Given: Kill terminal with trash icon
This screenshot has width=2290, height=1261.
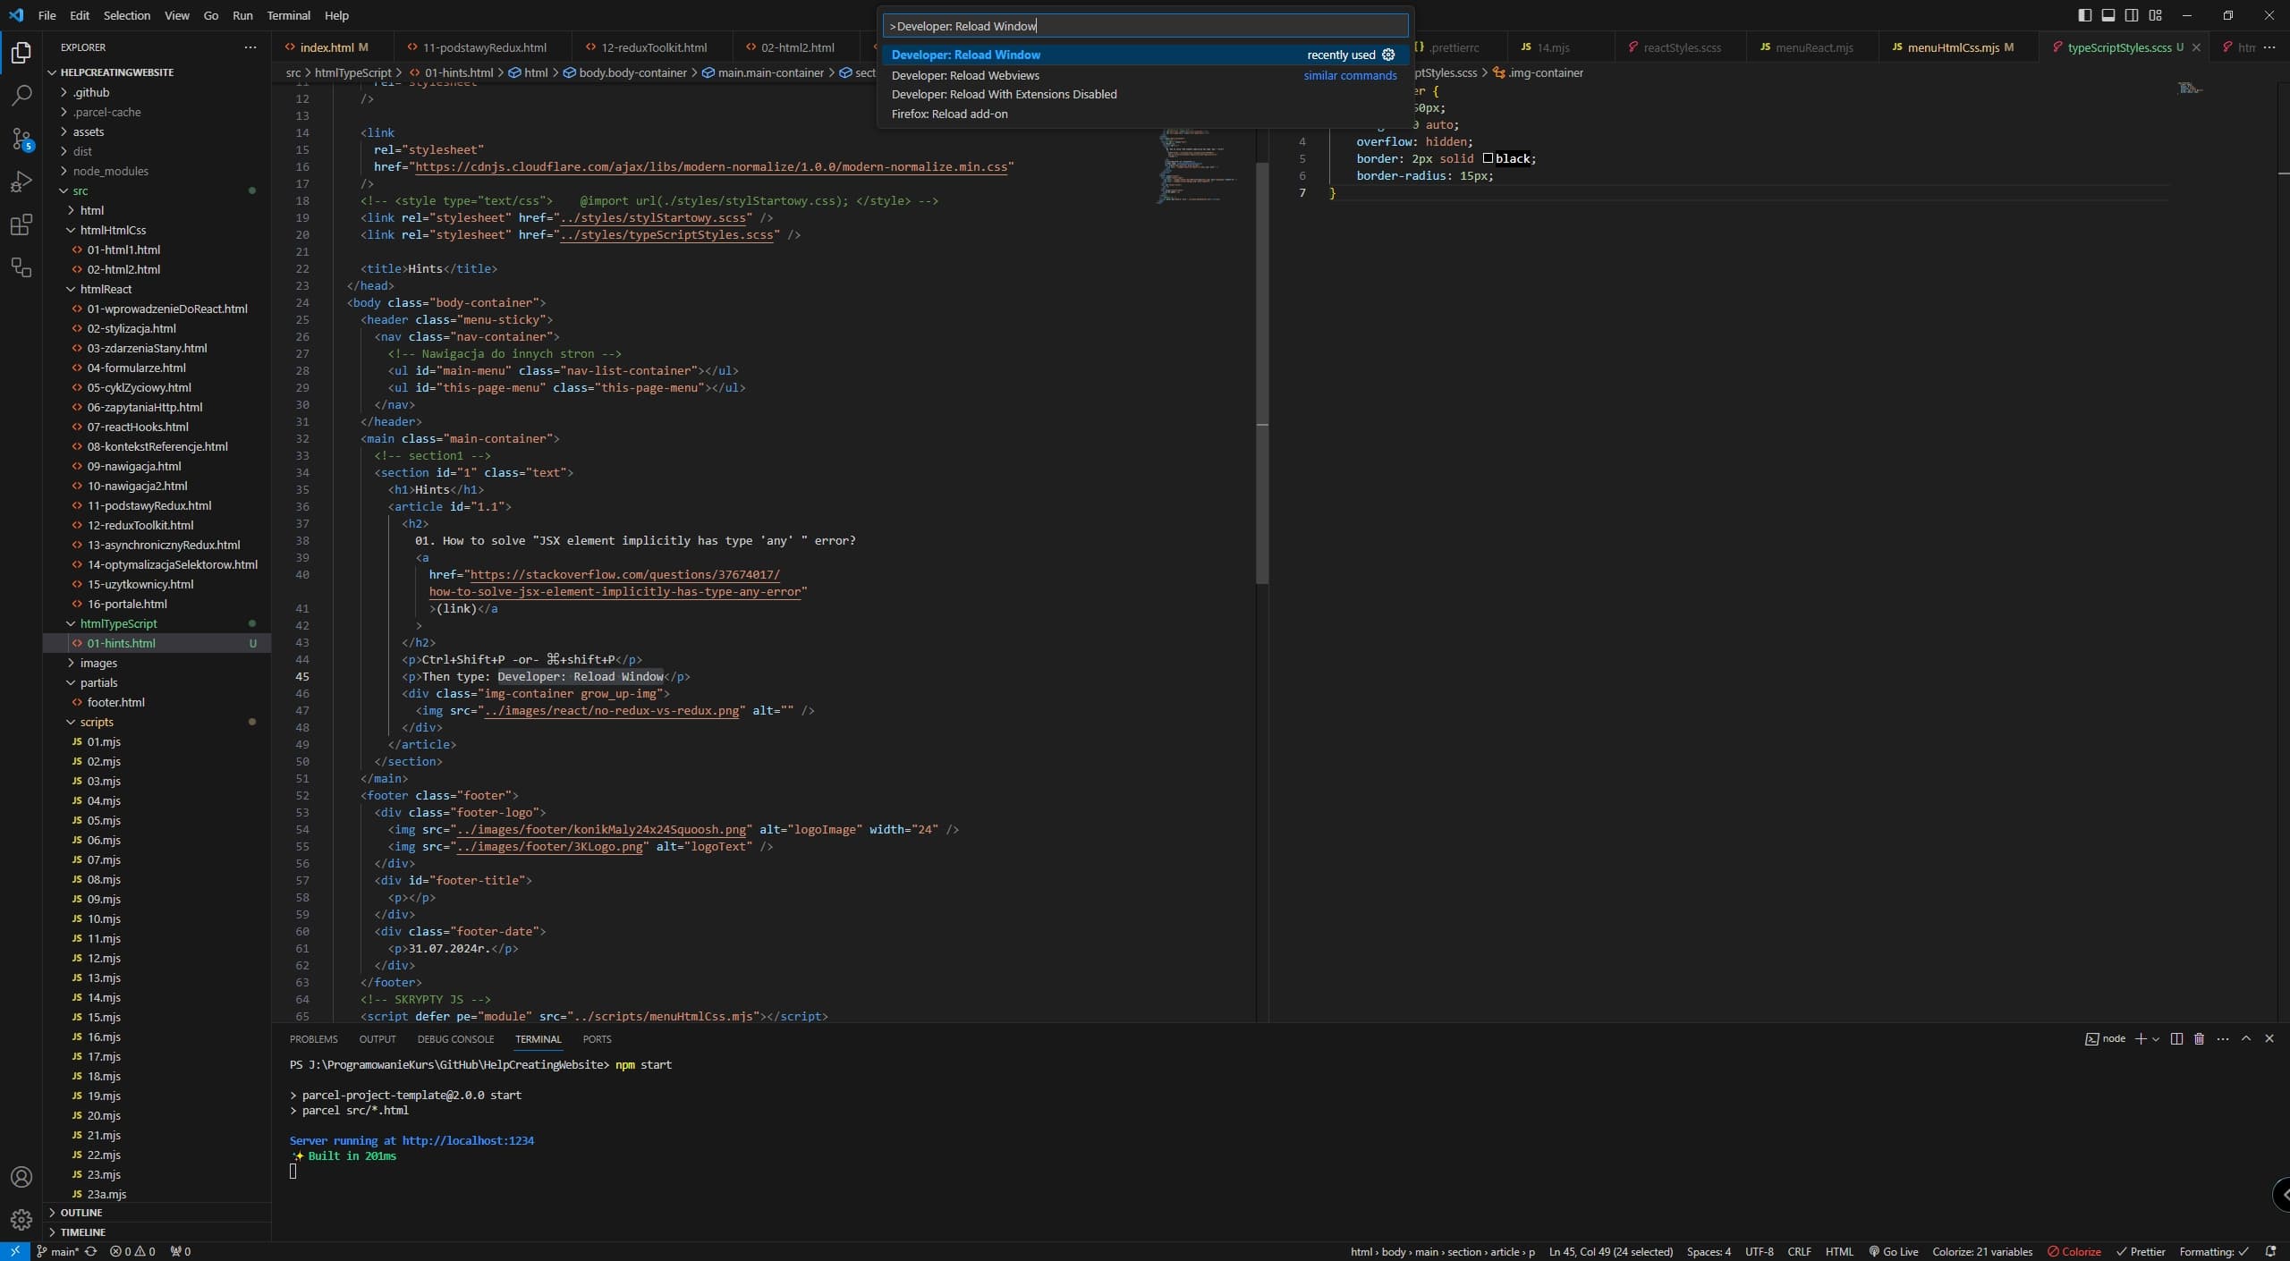Looking at the screenshot, I should [x=2199, y=1038].
